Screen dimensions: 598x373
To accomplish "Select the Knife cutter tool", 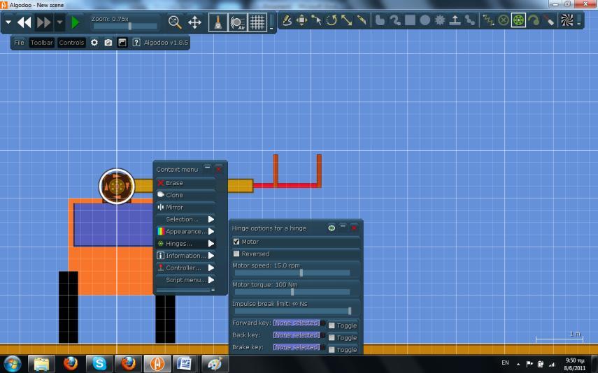I will point(361,20).
